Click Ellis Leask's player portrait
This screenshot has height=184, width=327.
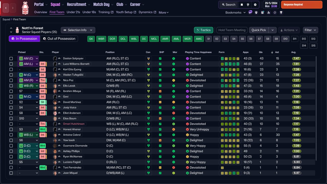[55, 86]
